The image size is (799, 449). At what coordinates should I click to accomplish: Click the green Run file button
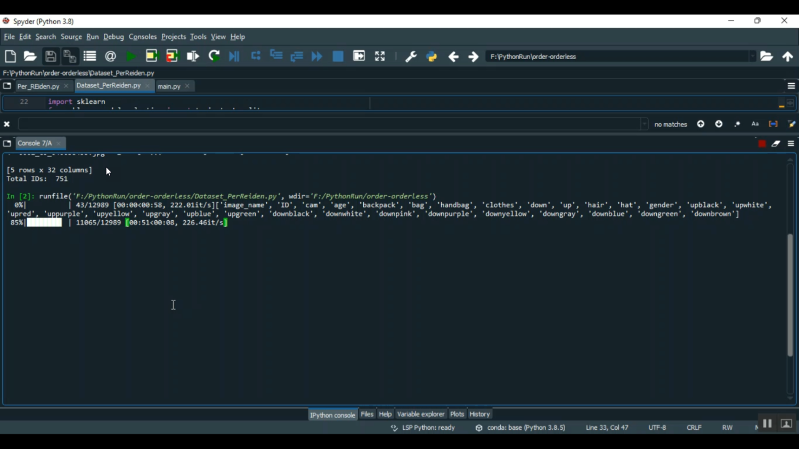[x=131, y=56]
